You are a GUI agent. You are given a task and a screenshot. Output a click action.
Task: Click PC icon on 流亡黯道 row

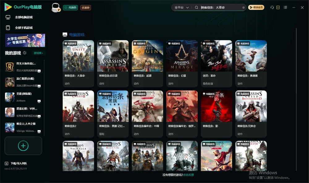pyautogui.click(x=39, y=86)
